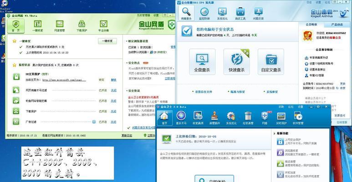Start 自定义查杀 custom scan

[x=271, y=62]
